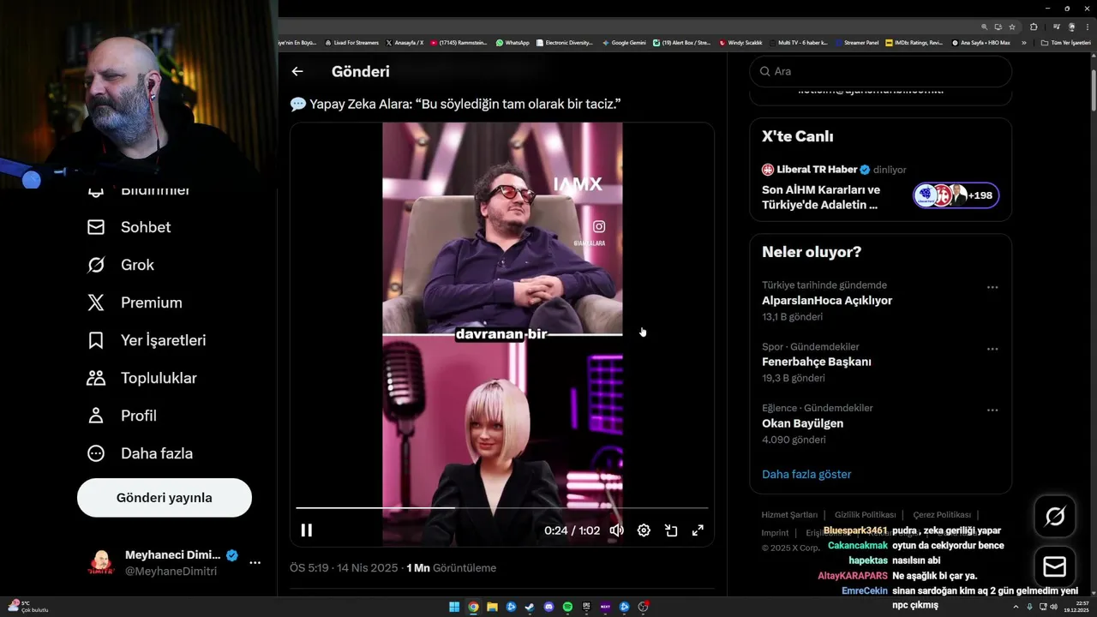Image resolution: width=1097 pixels, height=617 pixels.
Task: Open the WhatsApp bookmark
Action: 513,42
